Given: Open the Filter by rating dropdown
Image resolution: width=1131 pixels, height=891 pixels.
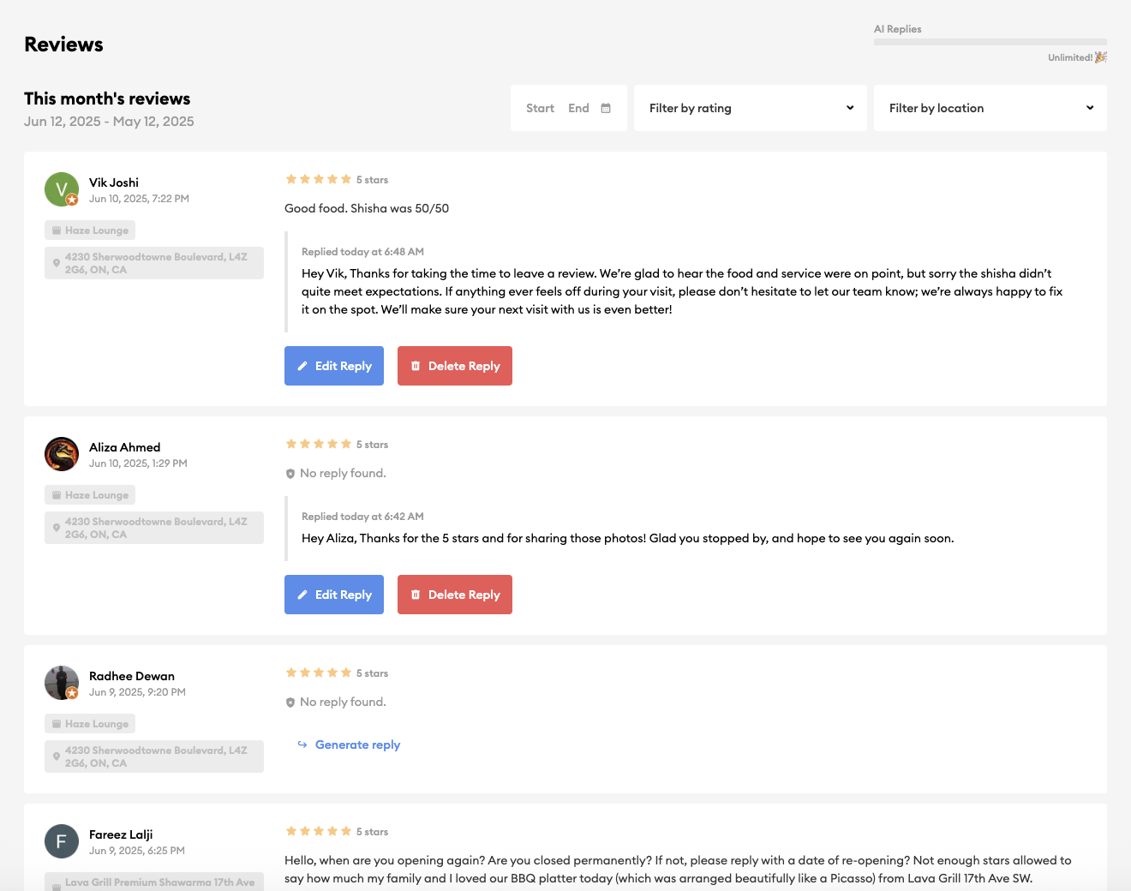Looking at the screenshot, I should 750,108.
